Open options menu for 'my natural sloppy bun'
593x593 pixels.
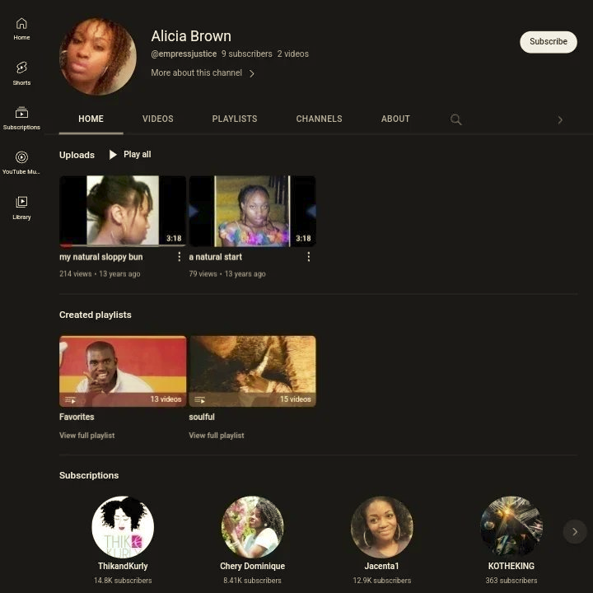pos(179,257)
